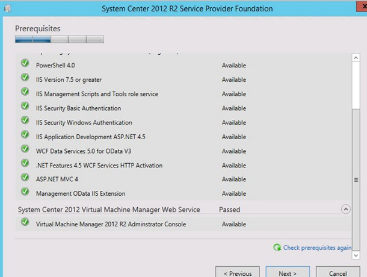Select IIS Management Scripts and Tools role service
This screenshot has width=367, height=277.
97,94
